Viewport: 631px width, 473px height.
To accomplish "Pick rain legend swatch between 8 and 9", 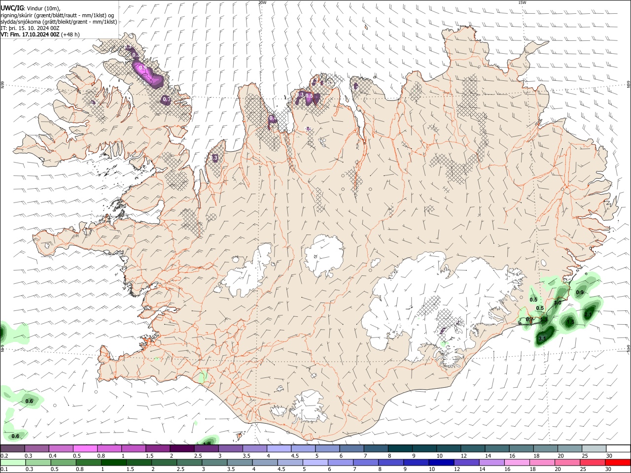I will [391, 462].
